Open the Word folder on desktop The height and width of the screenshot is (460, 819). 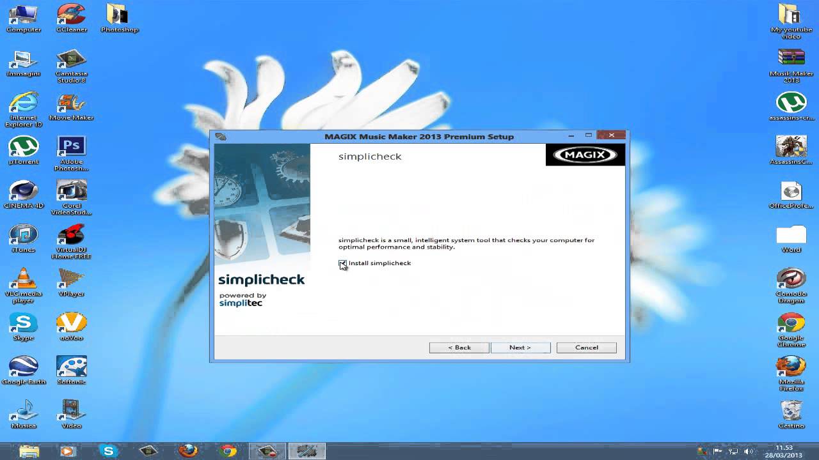791,239
